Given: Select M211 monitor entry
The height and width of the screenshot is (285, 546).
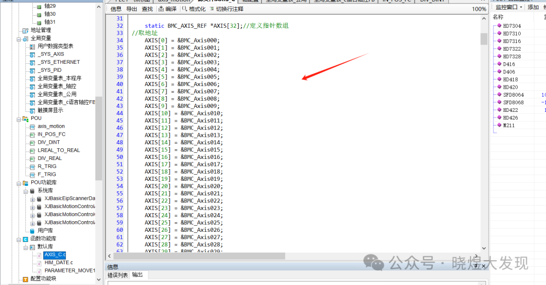Looking at the screenshot, I should pyautogui.click(x=509, y=126).
